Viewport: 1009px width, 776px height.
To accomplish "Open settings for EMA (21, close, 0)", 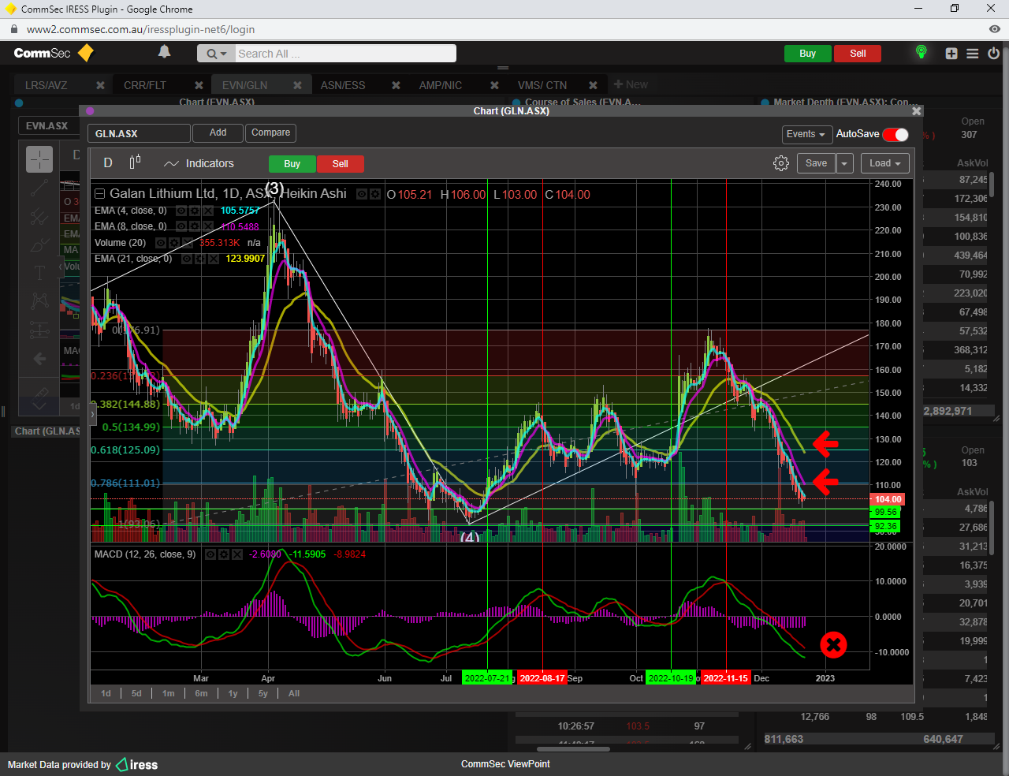I will (200, 259).
